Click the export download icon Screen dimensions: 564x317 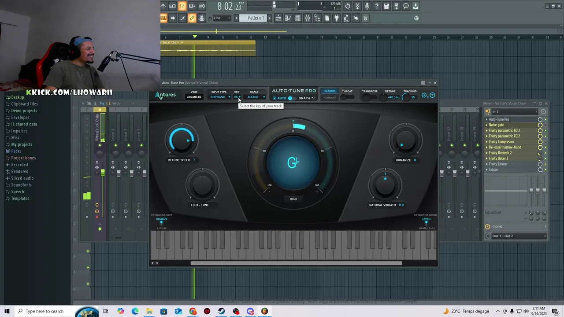(416, 6)
